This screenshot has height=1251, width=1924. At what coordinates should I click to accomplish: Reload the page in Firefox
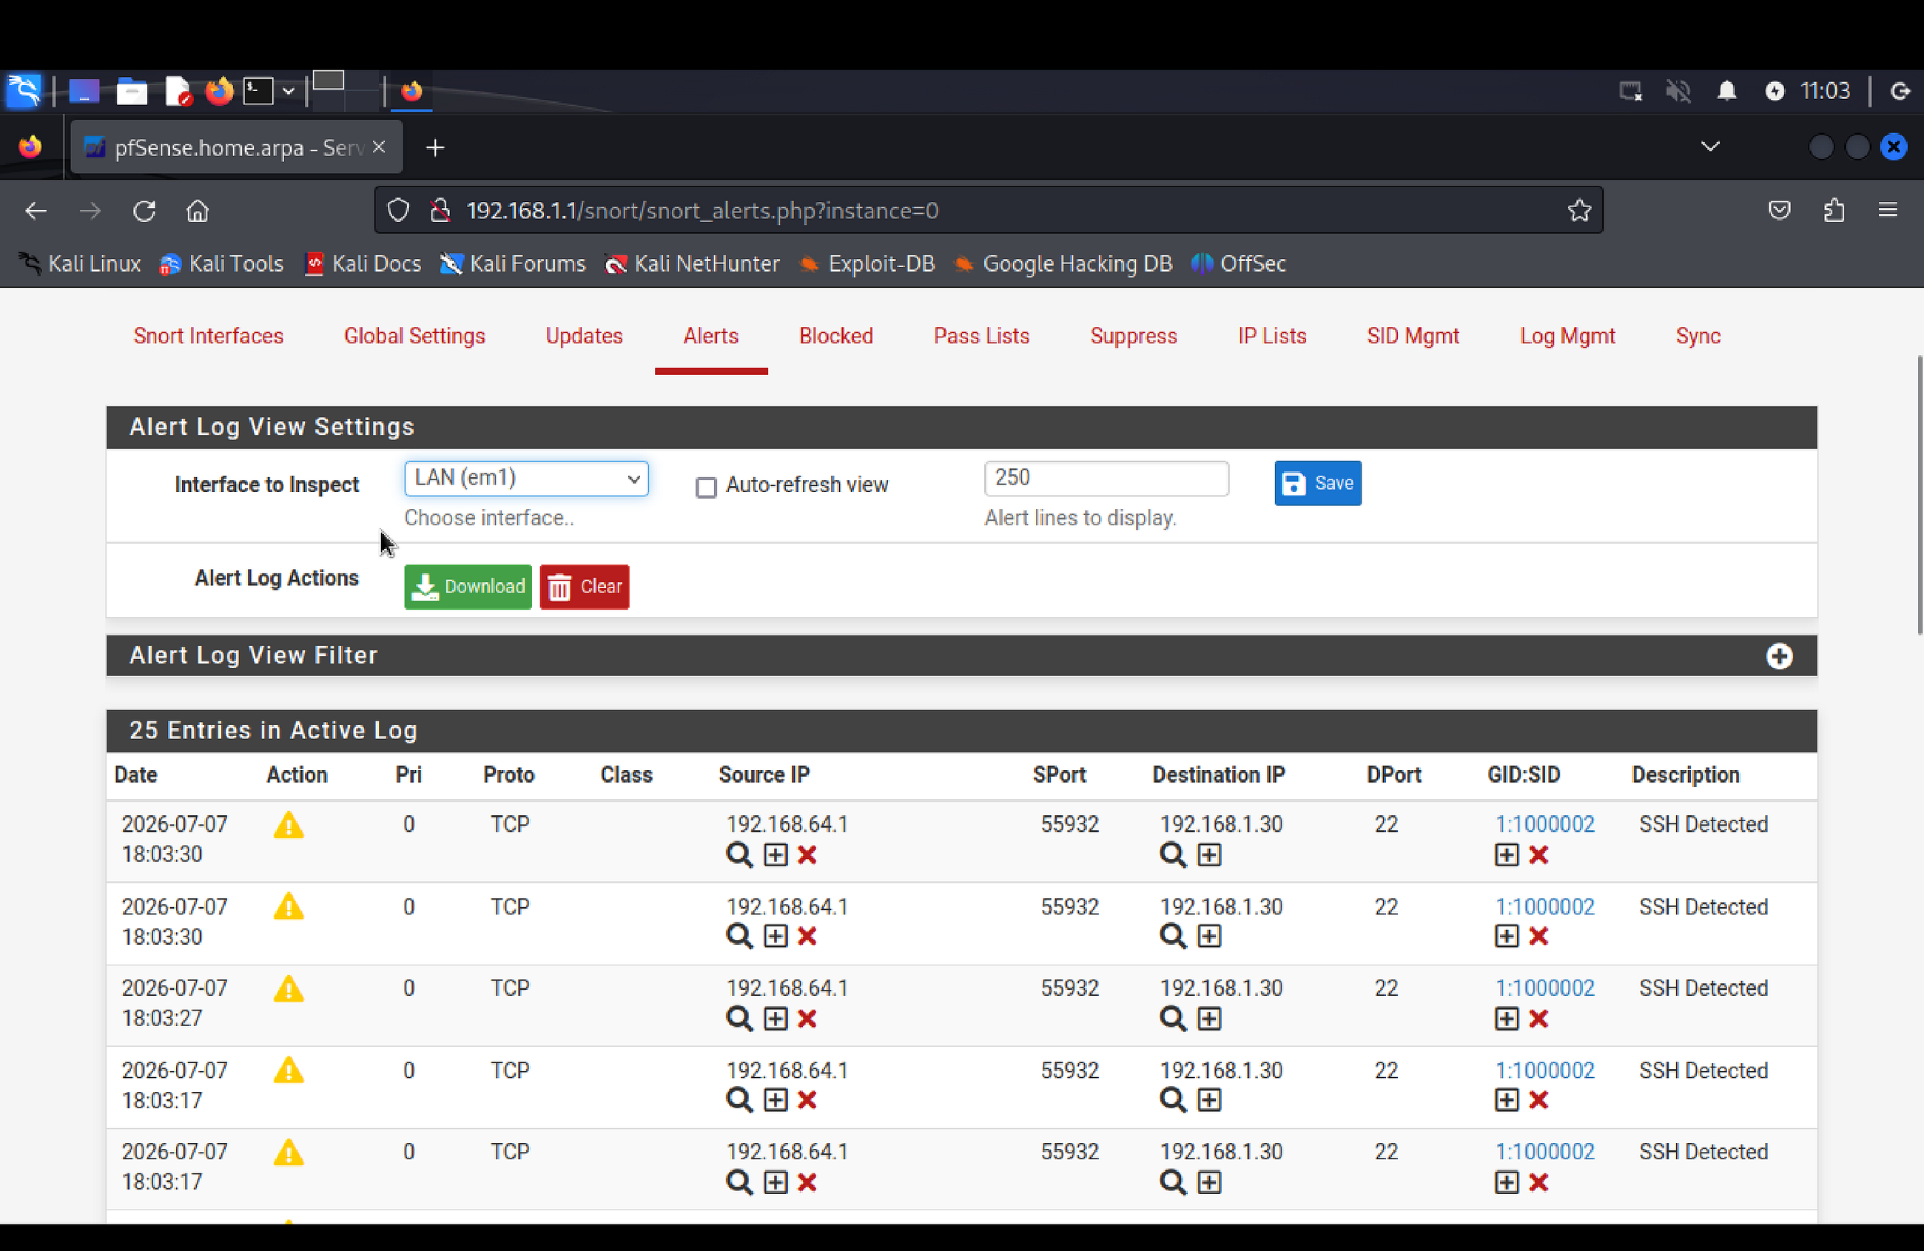144,211
